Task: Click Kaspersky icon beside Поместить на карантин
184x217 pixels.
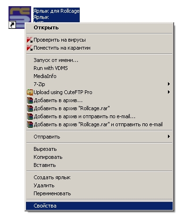Action: tap(30, 48)
